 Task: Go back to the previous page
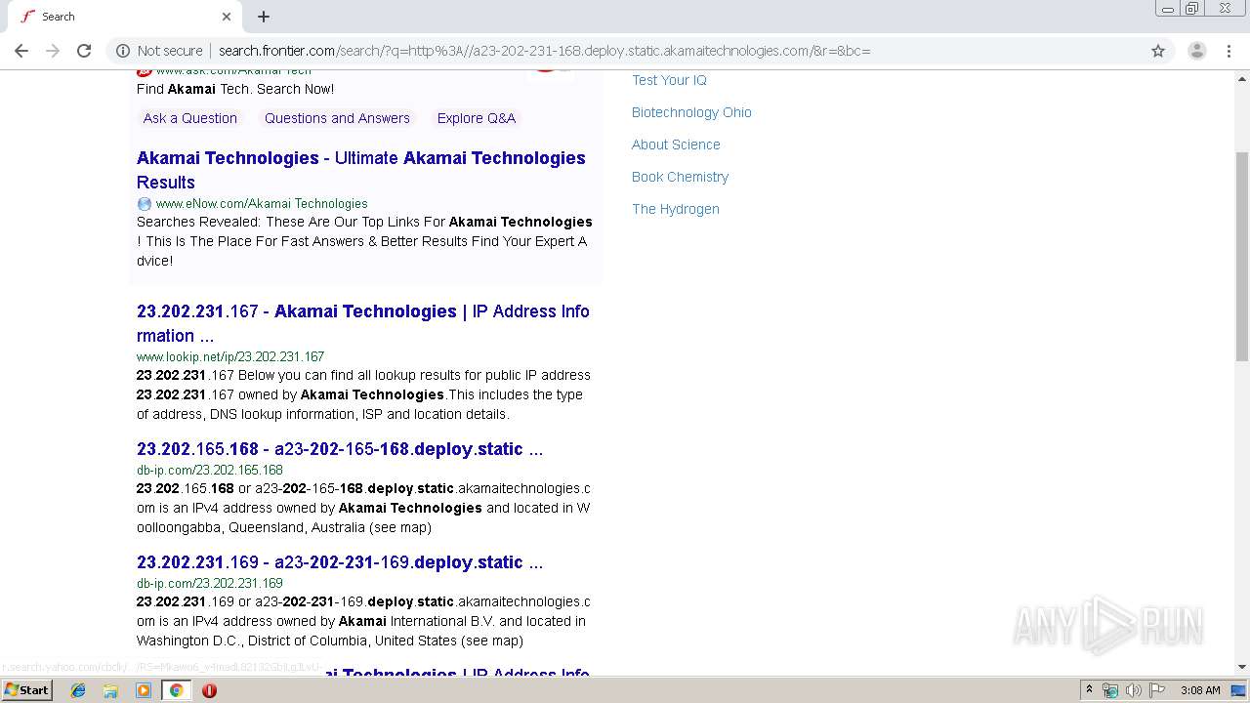(21, 51)
